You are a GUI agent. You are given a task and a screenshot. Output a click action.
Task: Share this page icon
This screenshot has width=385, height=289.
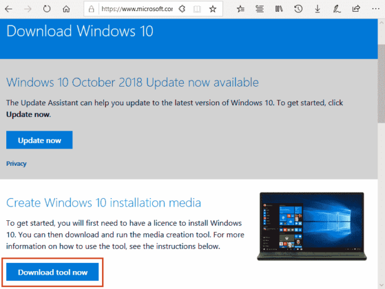pos(356,9)
